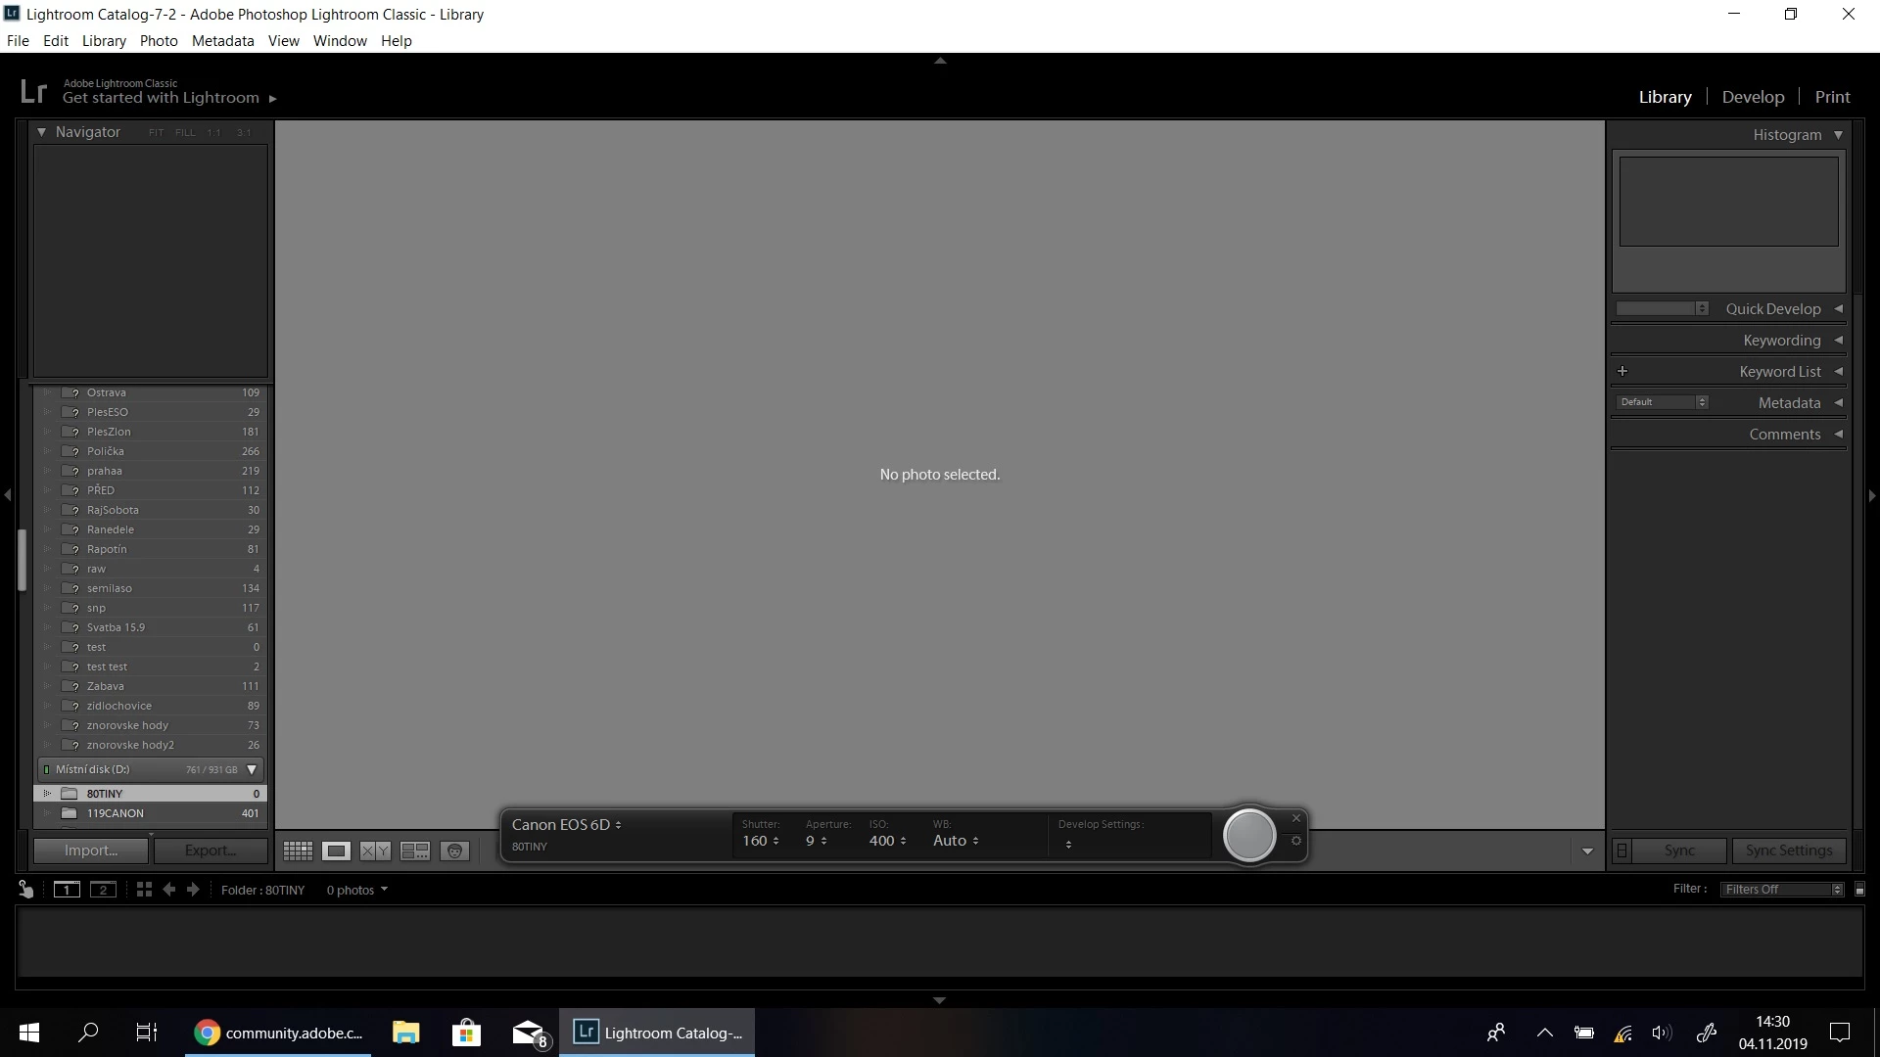
Task: Click the Sync Settings button
Action: (x=1788, y=850)
